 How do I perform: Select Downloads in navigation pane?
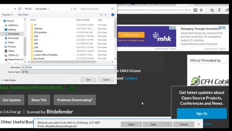click(x=13, y=38)
